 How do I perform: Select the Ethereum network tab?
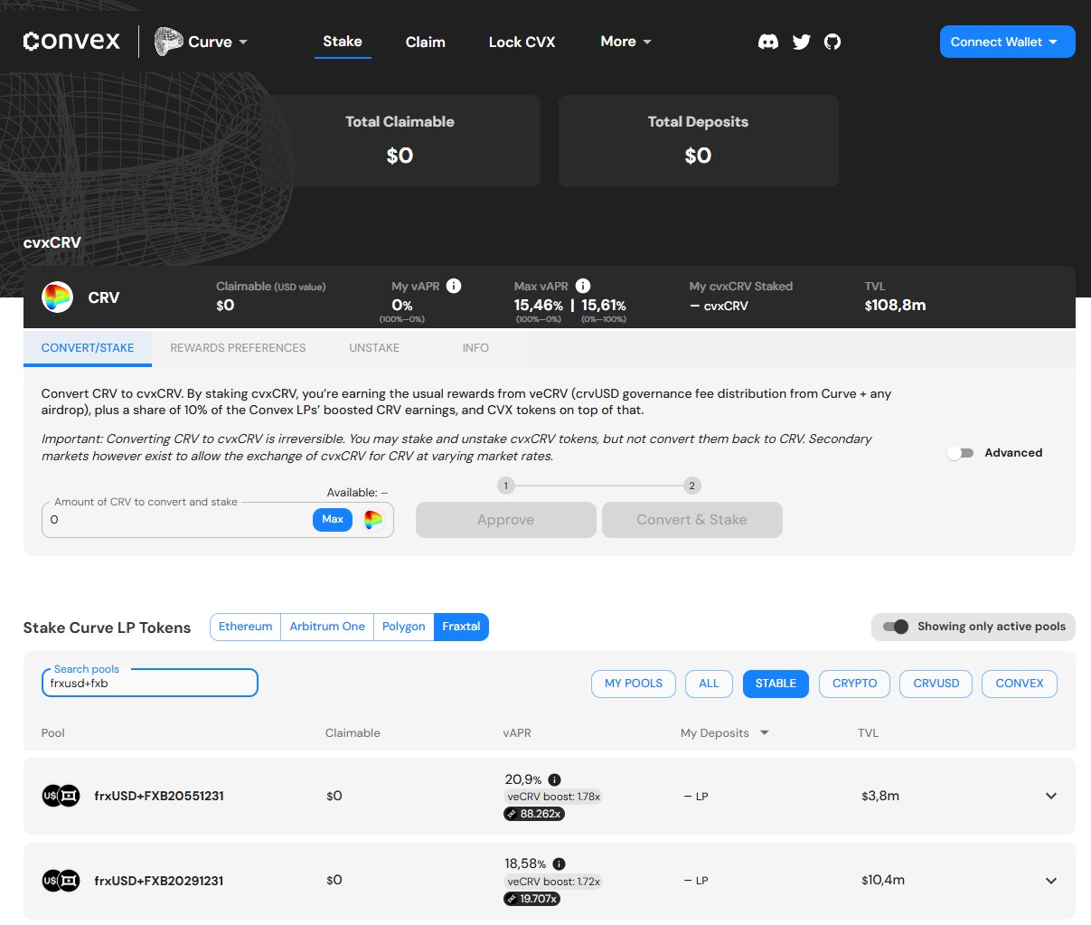point(245,627)
